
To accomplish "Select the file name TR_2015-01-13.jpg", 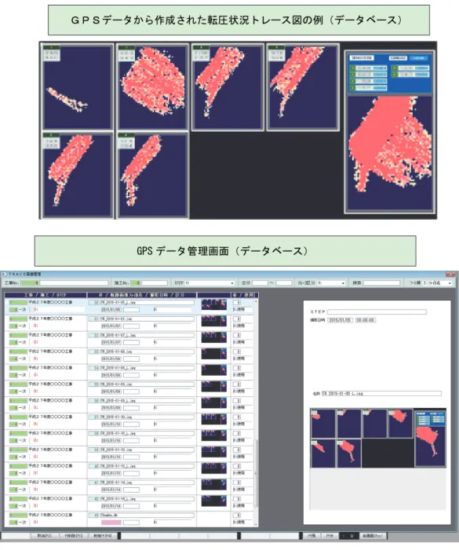I will [148, 450].
